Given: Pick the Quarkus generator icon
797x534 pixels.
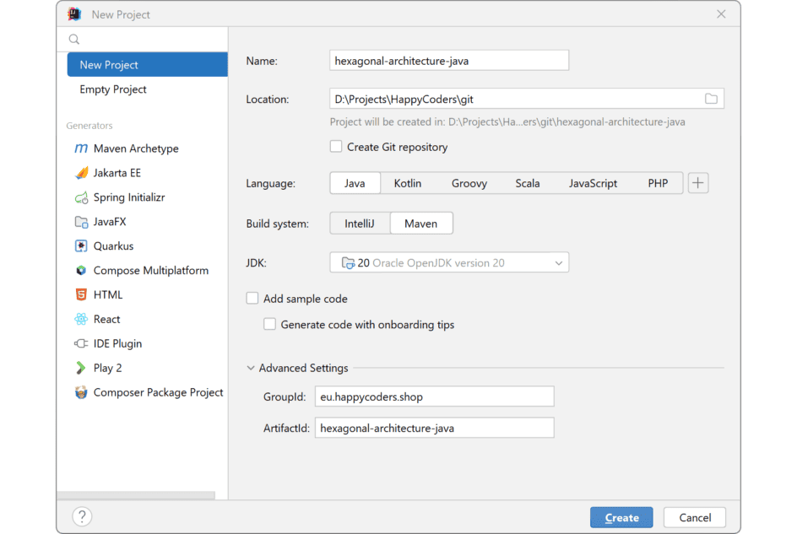Looking at the screenshot, I should [x=81, y=246].
